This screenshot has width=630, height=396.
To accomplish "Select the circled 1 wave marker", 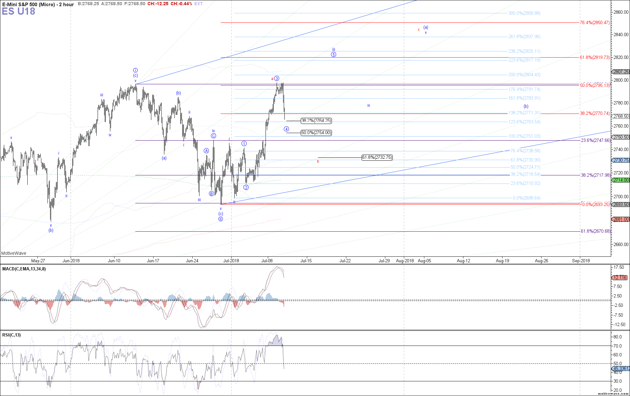I will coord(244,143).
